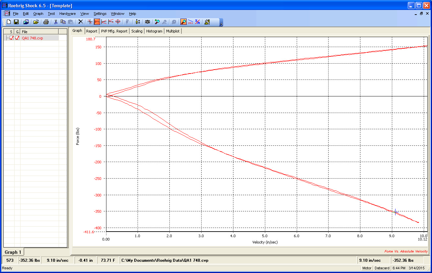
Task: Open the Hardware menu
Action: click(x=67, y=14)
